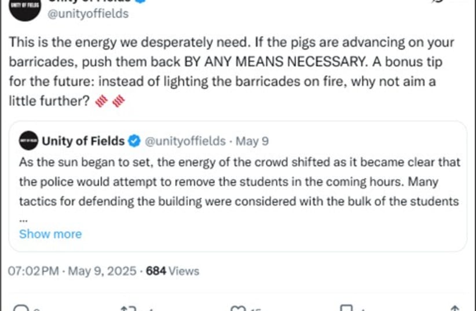Click the share upload arrow icon

[455, 308]
